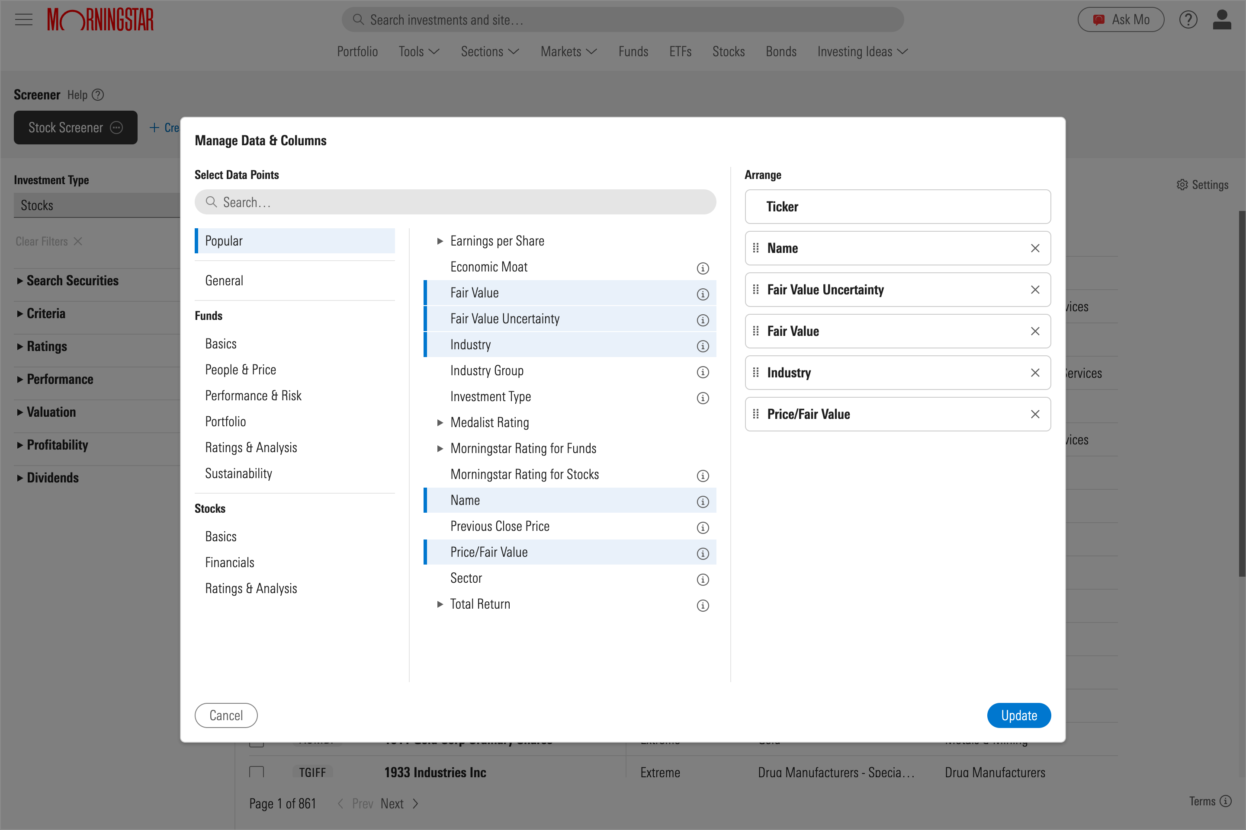Click the info icon next to Industry
Viewport: 1246px width, 830px height.
[x=702, y=345]
